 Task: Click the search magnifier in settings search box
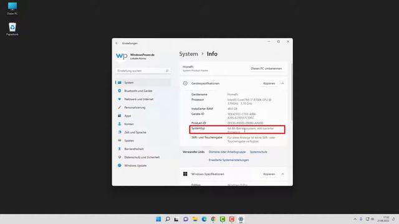coord(167,70)
